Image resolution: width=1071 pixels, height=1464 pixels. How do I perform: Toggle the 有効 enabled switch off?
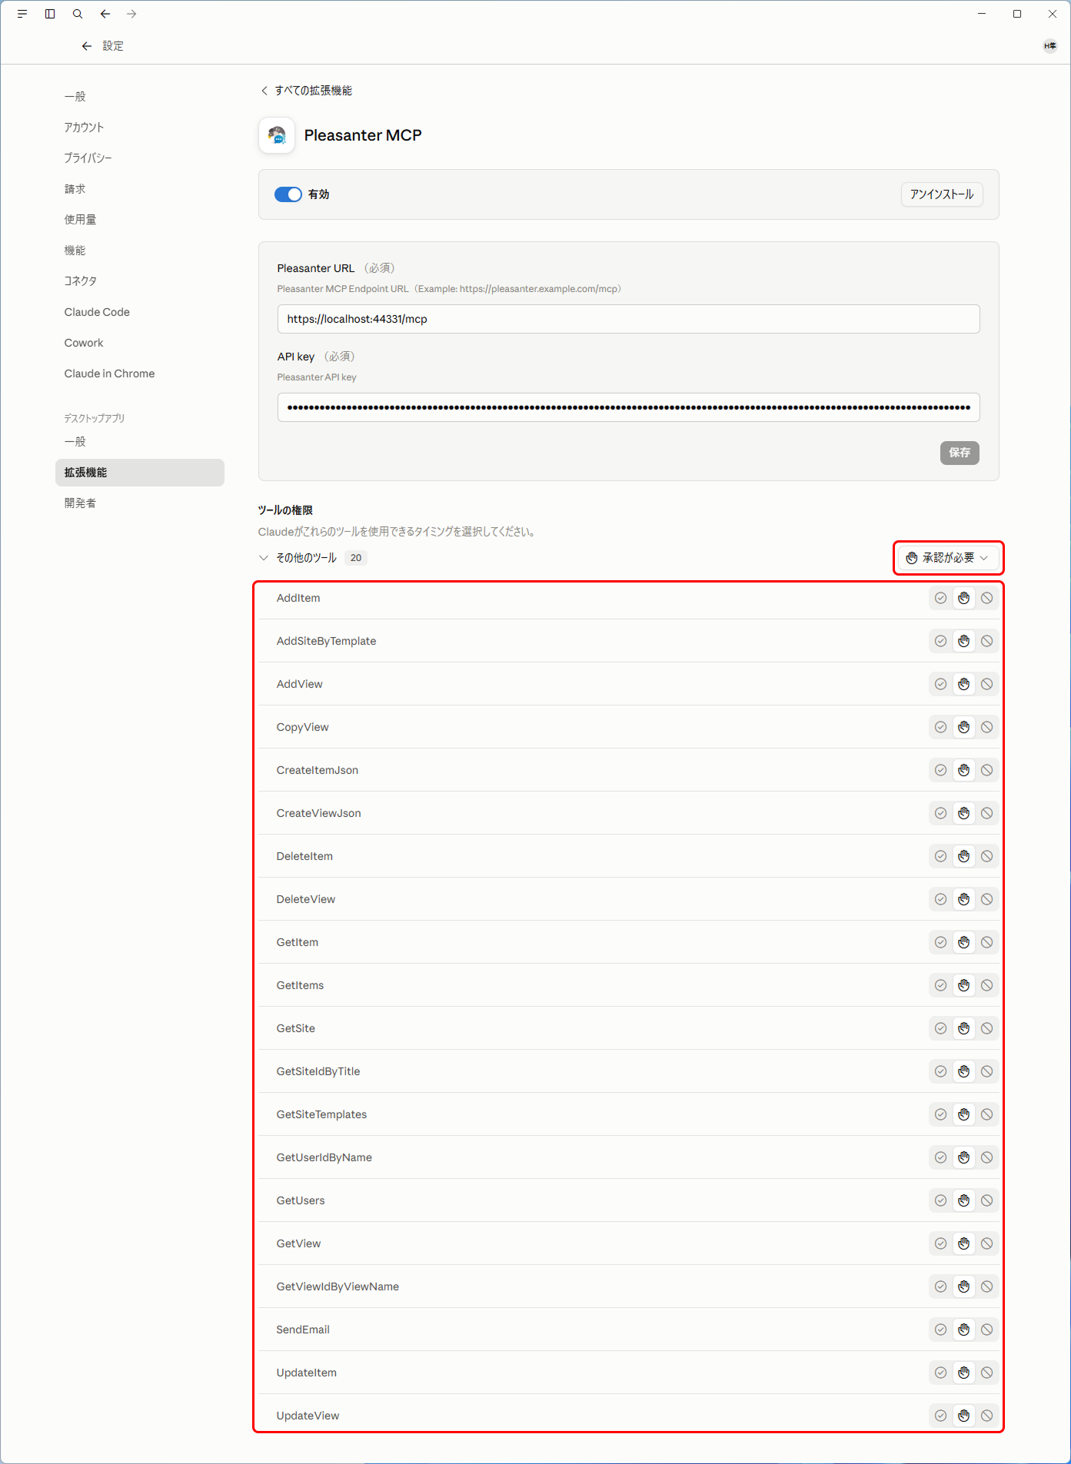point(288,194)
